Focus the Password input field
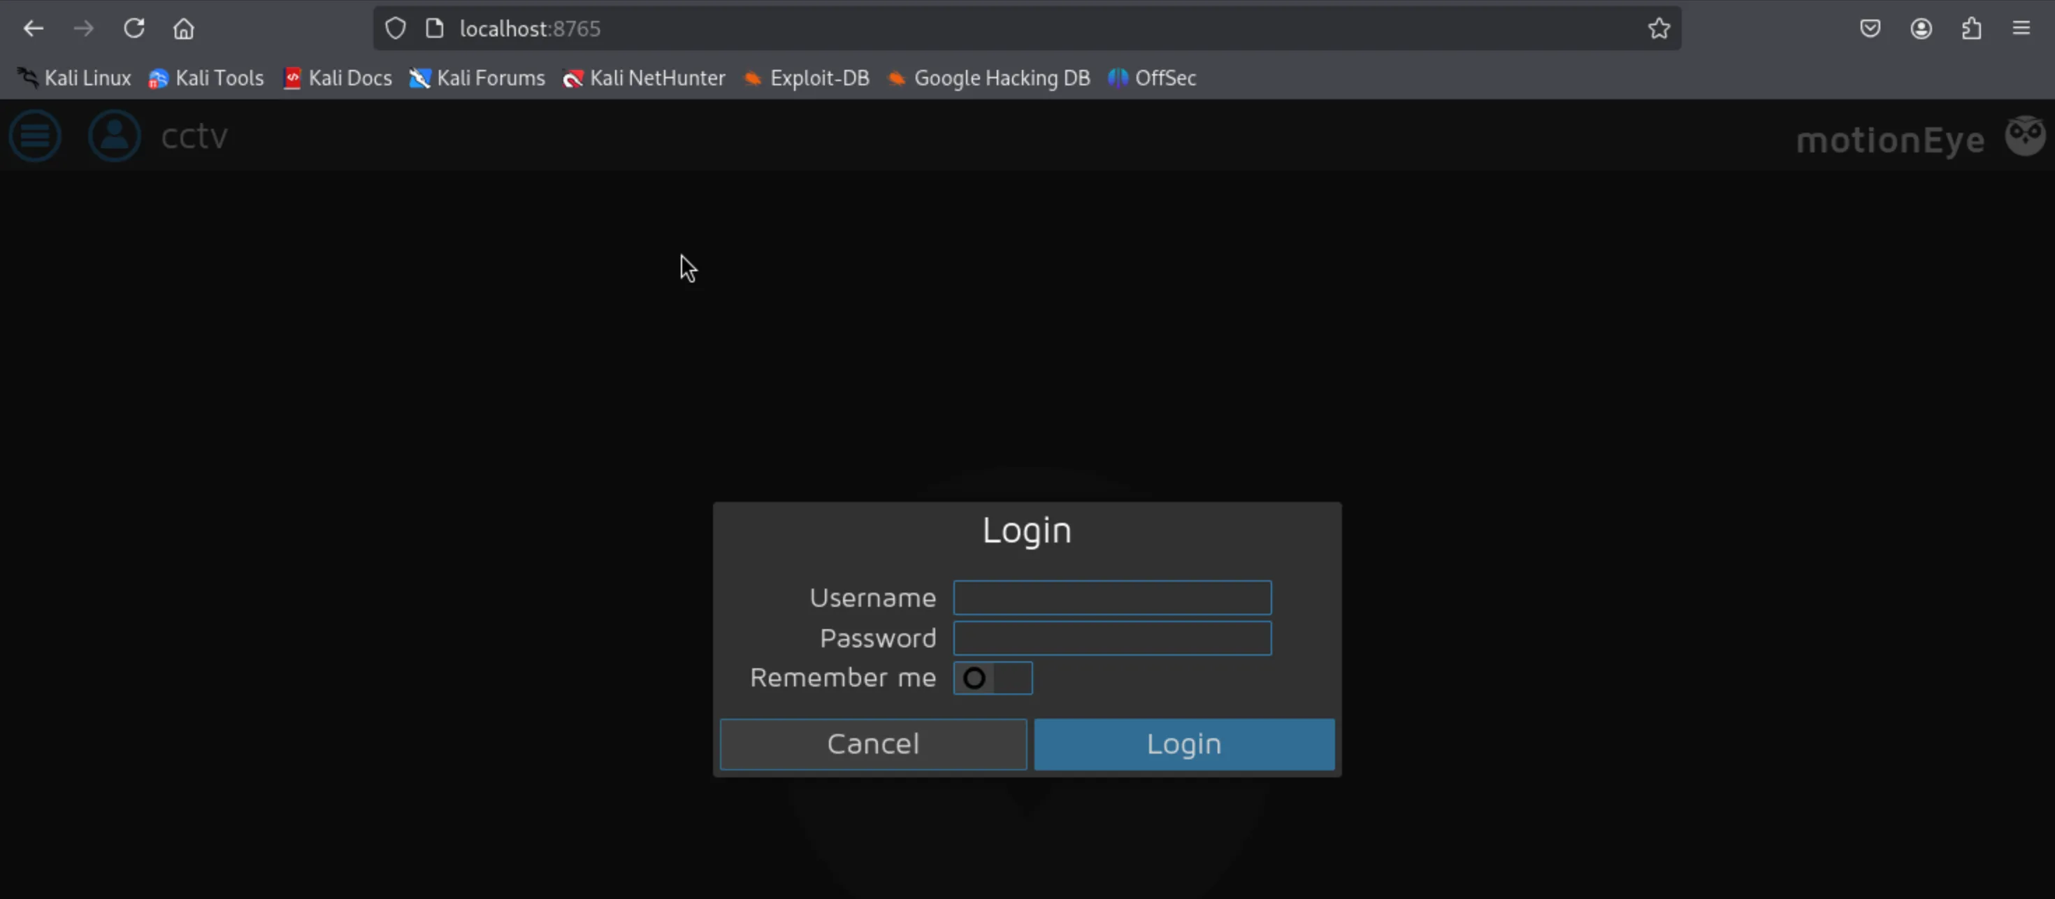This screenshot has width=2055, height=899. [1111, 638]
